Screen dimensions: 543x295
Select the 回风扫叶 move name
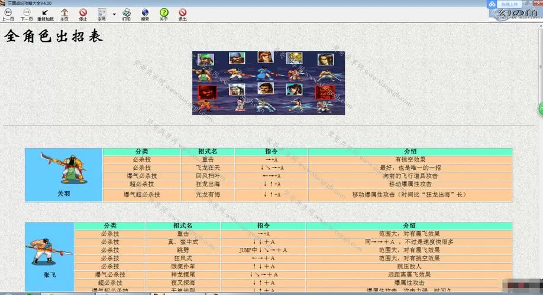(208, 176)
